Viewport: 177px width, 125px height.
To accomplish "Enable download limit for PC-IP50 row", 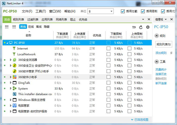I will point(109,43).
